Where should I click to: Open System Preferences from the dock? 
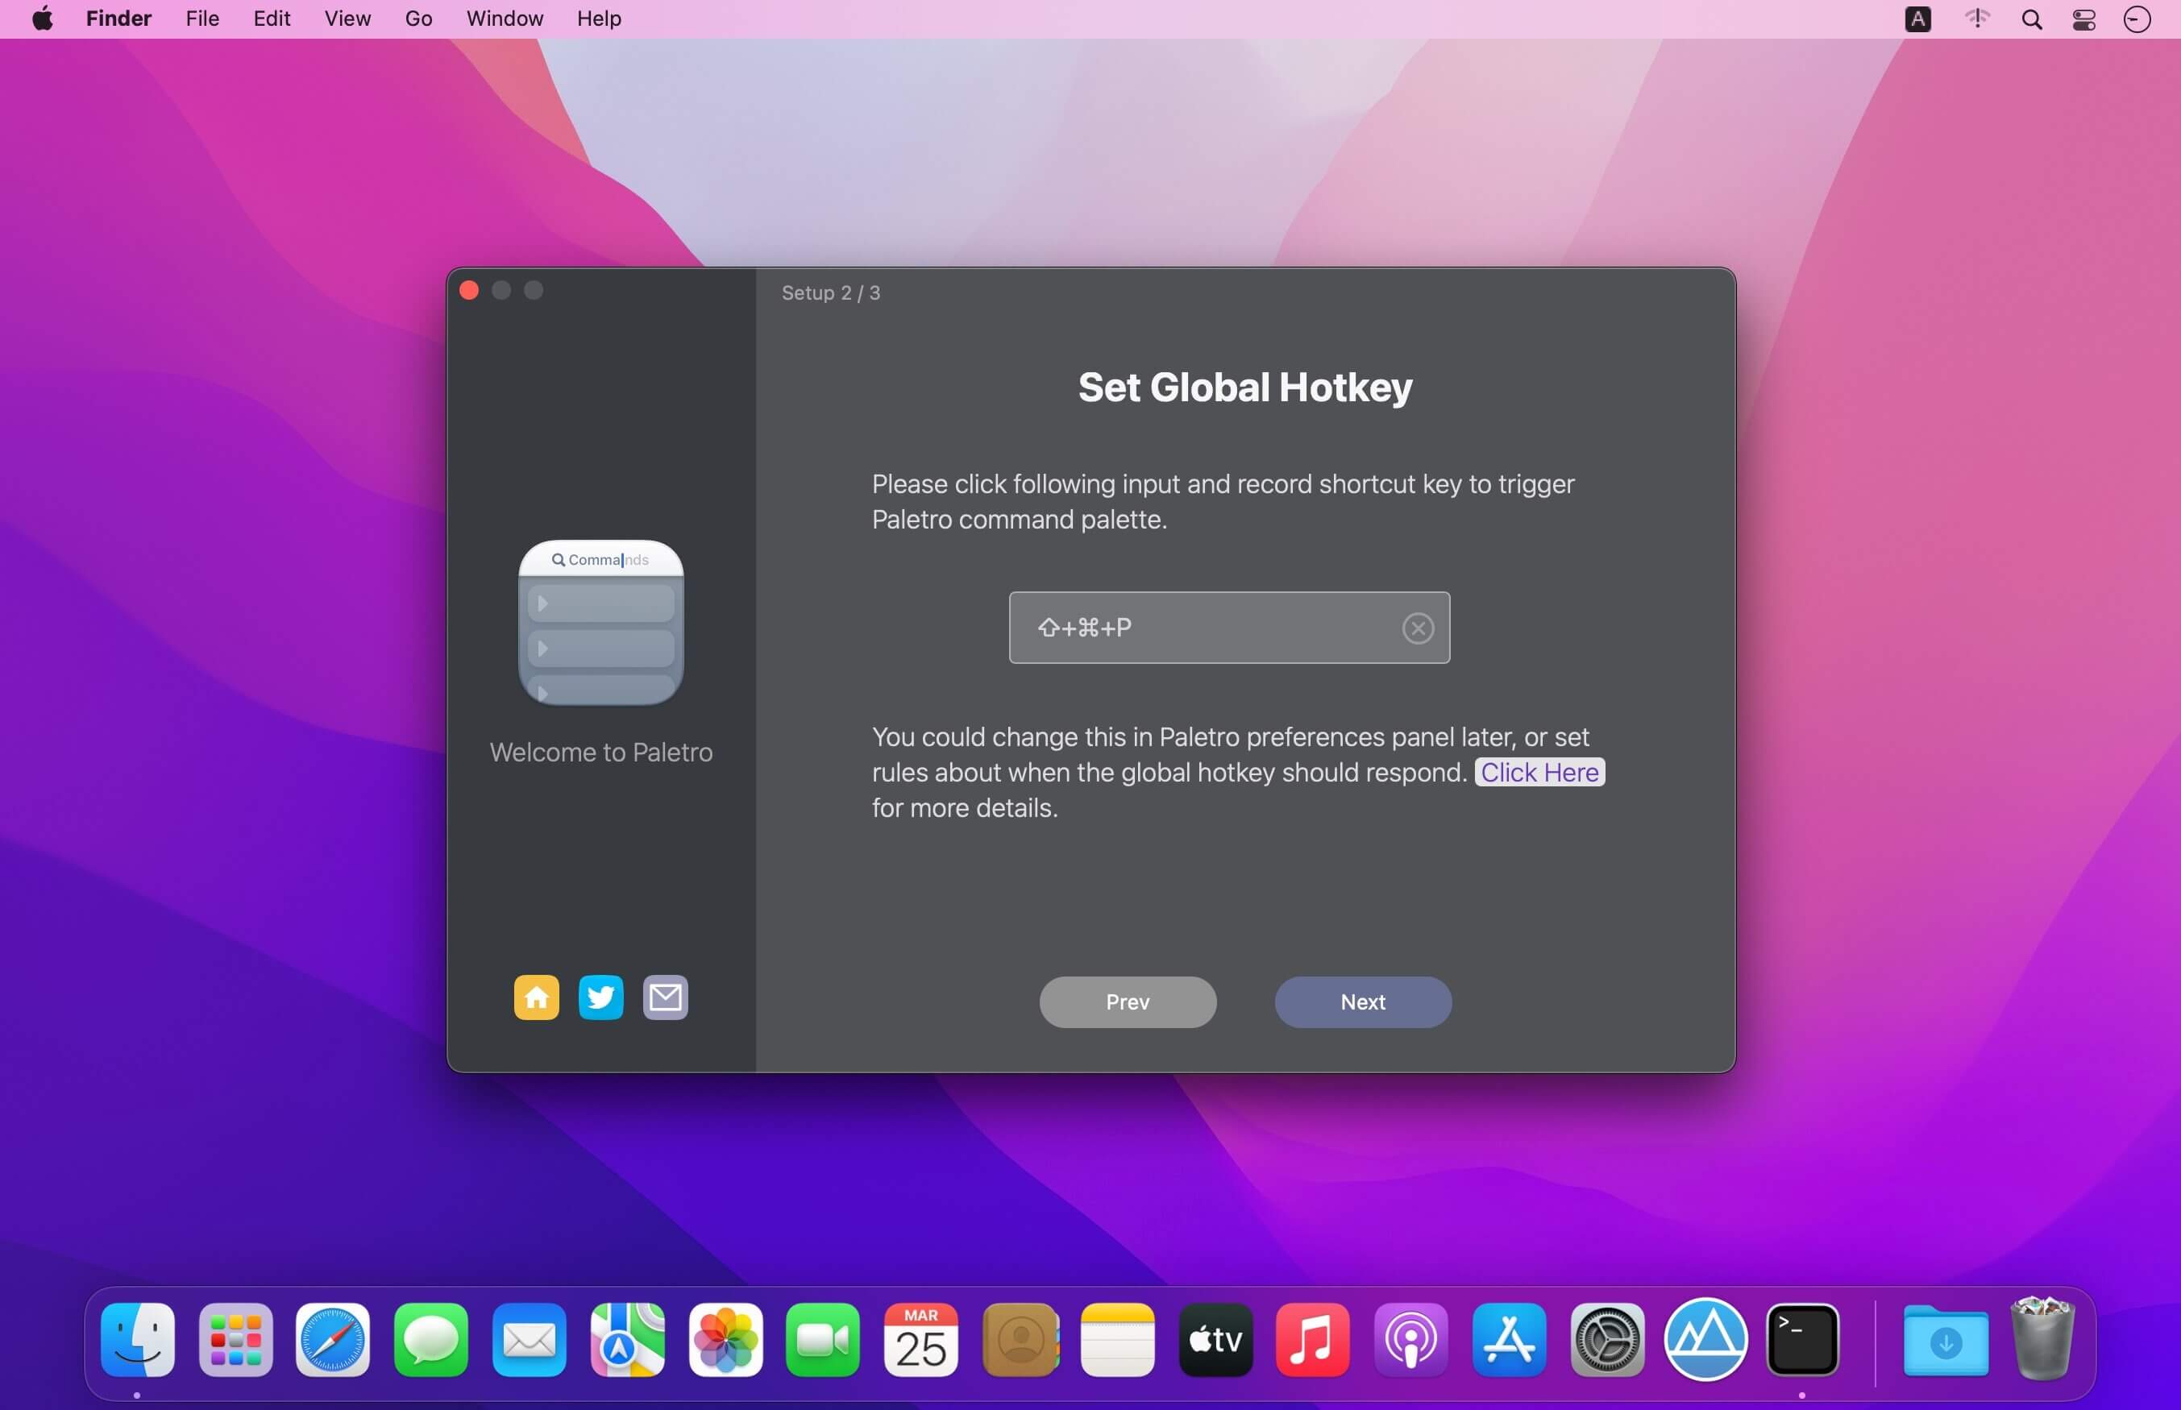point(1607,1341)
